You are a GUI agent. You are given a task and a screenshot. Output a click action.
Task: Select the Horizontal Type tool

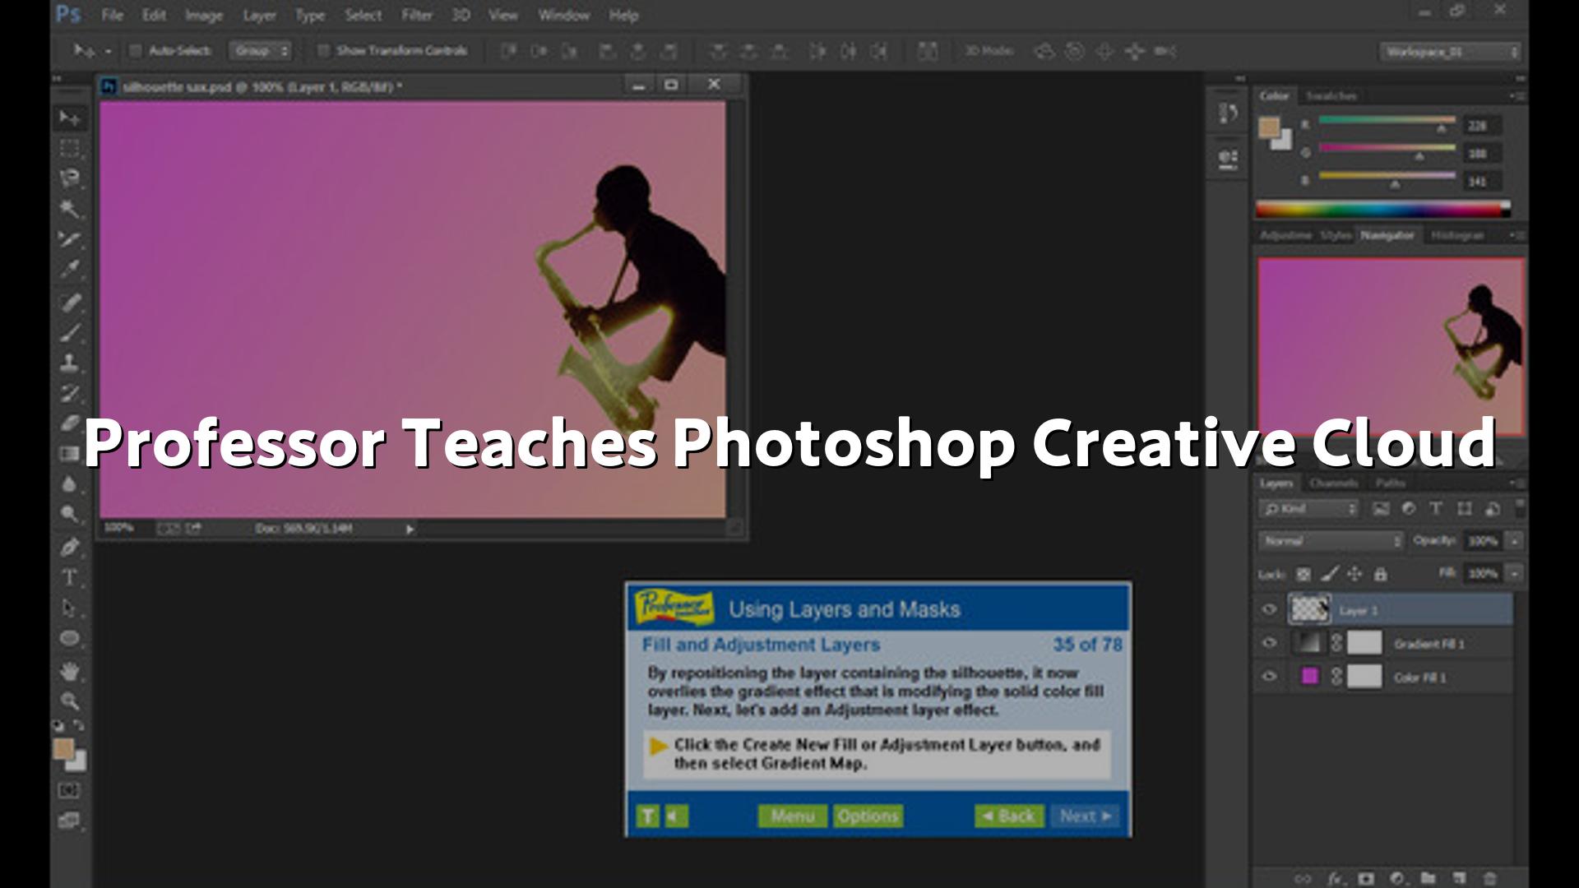pyautogui.click(x=70, y=578)
